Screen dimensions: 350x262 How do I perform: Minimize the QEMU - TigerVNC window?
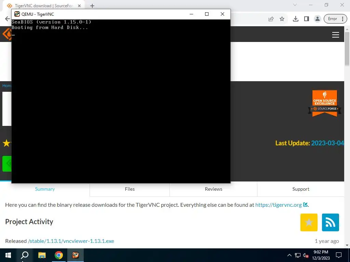point(191,14)
